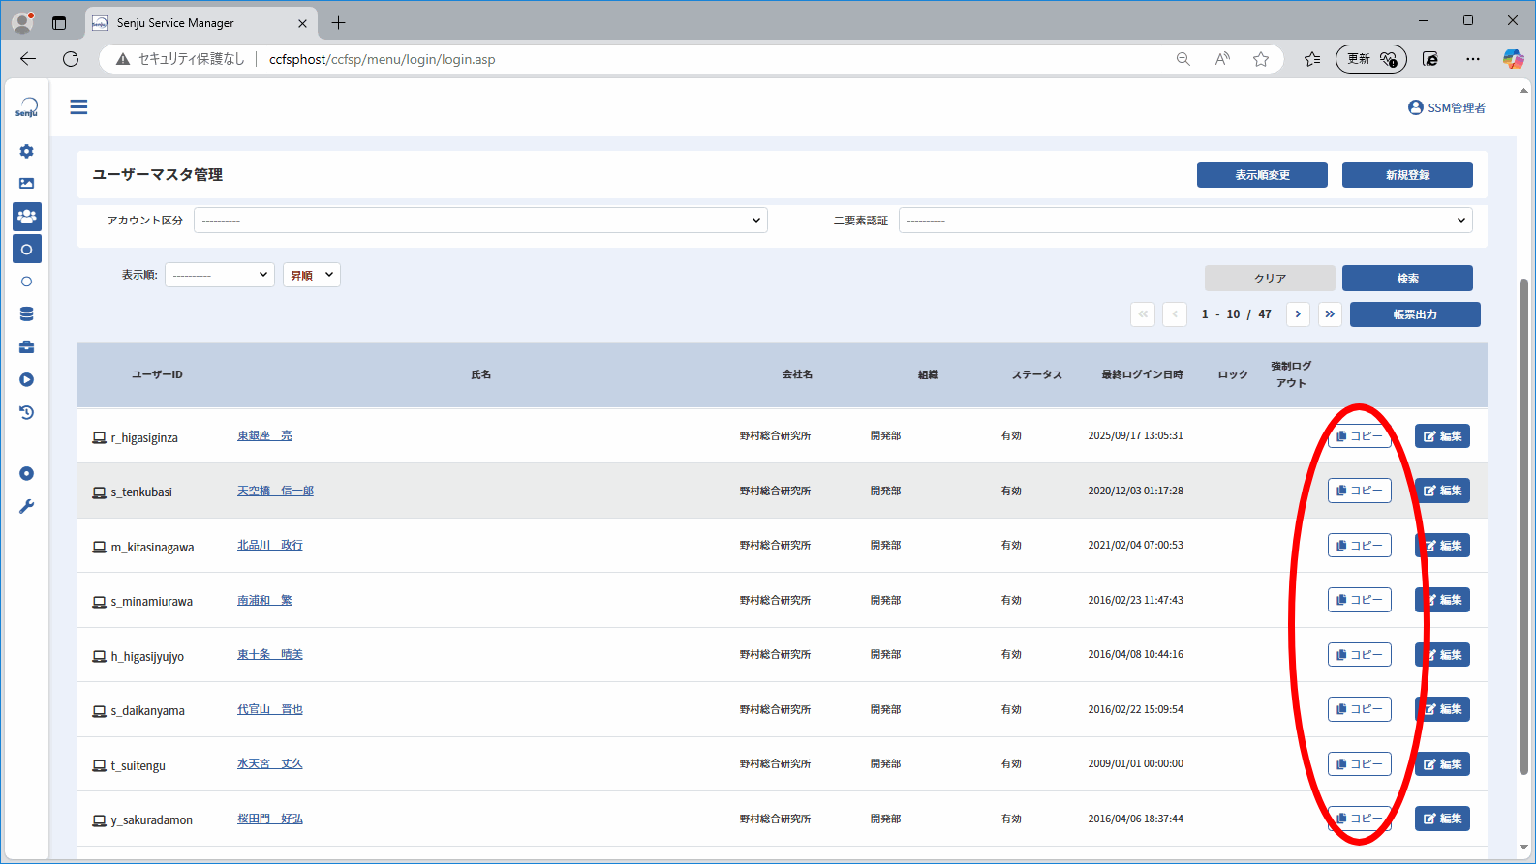Image resolution: width=1536 pixels, height=864 pixels.
Task: Edit the s_tenkubasi user row
Action: coord(1442,491)
